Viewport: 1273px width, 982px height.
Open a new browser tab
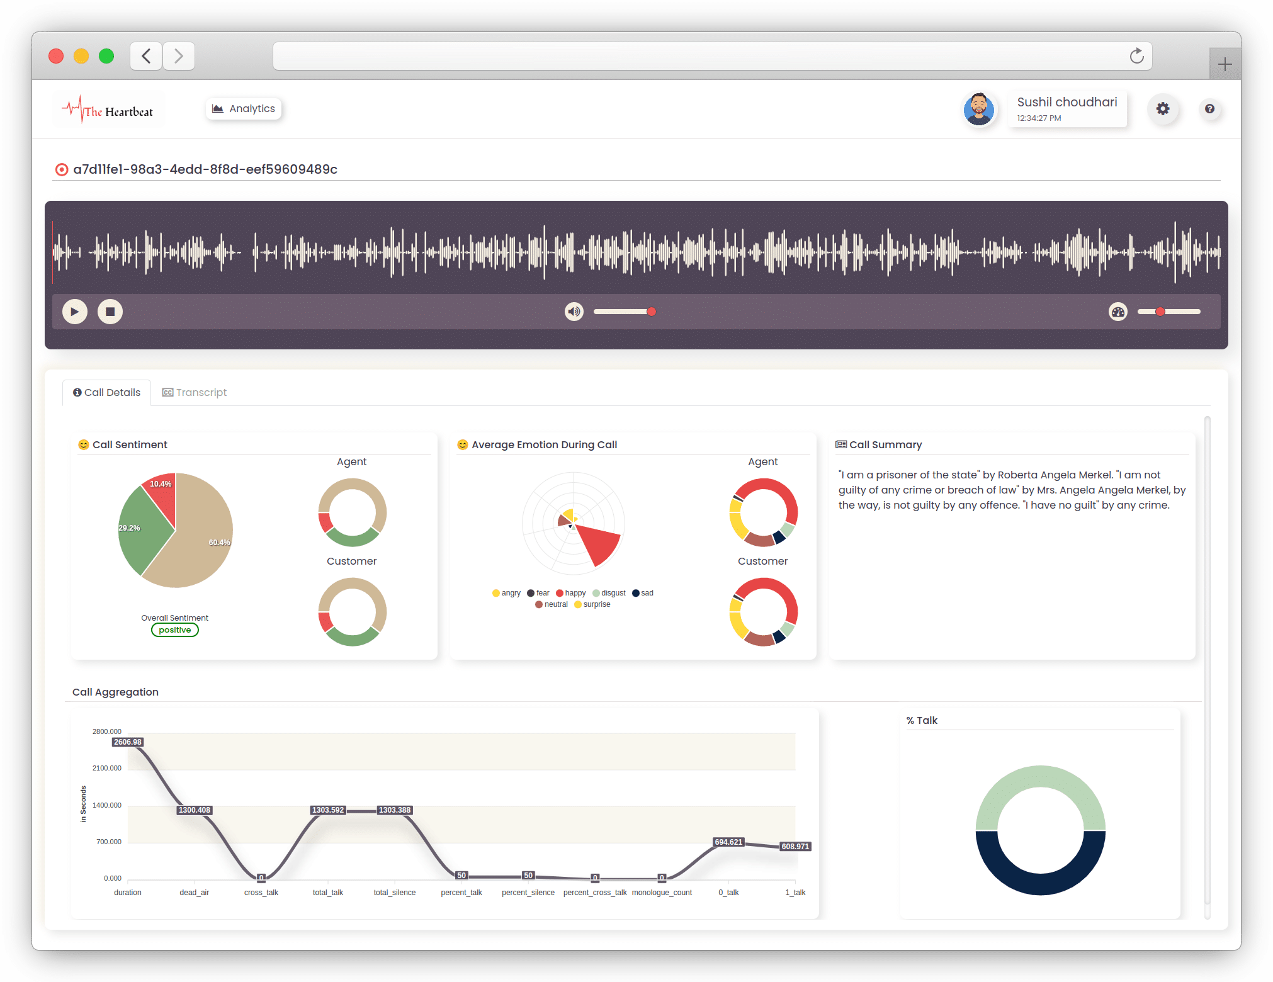tap(1225, 63)
